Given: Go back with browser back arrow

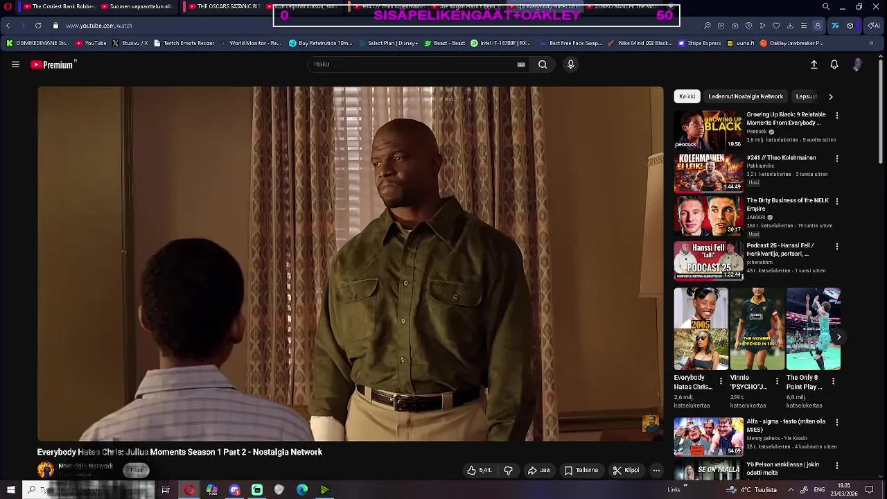Looking at the screenshot, I should (x=8, y=26).
